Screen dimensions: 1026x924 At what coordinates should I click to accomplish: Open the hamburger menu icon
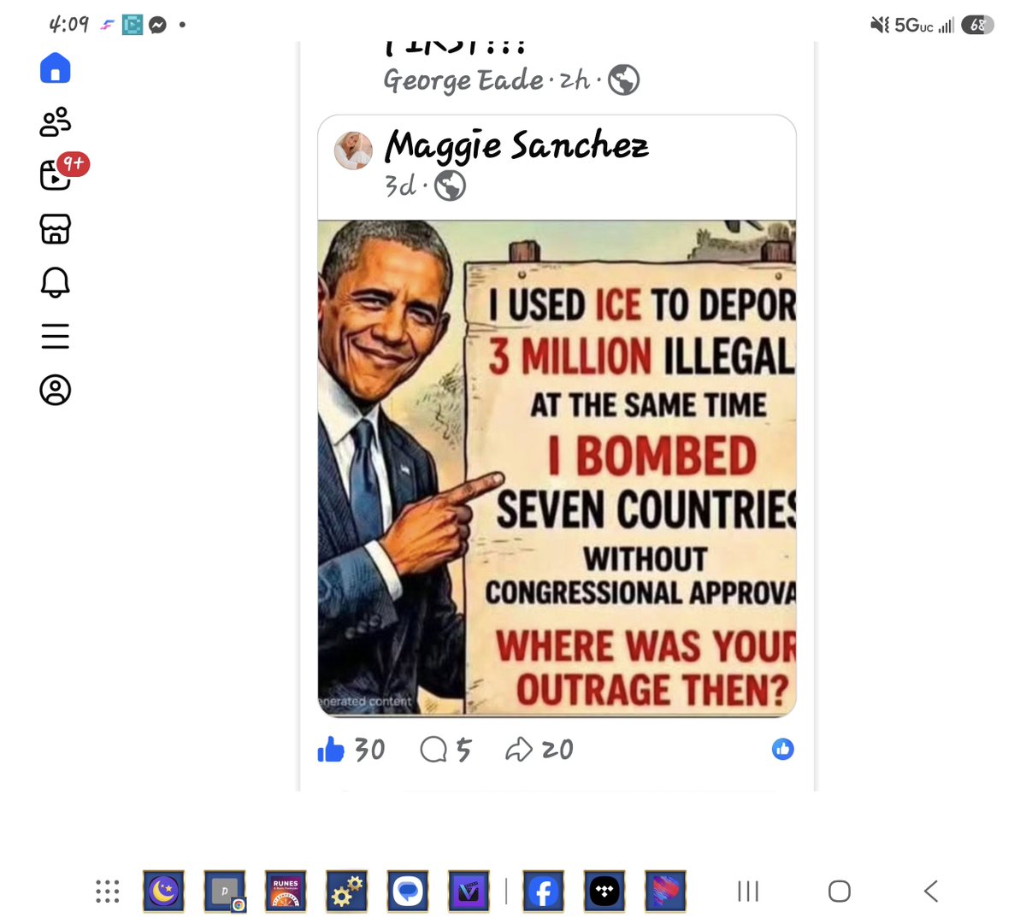[56, 336]
